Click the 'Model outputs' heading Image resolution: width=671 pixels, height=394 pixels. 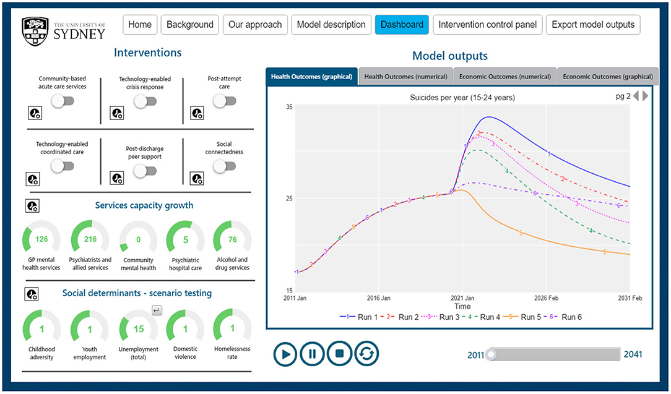(x=450, y=56)
